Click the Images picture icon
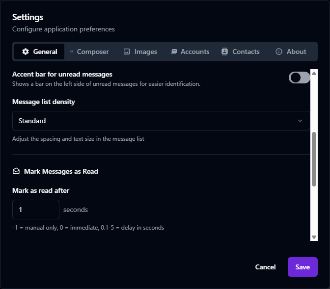Image resolution: width=330 pixels, height=289 pixels. pos(127,52)
